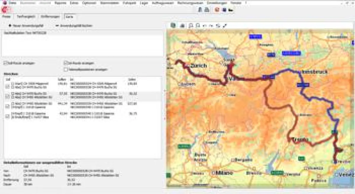Screen dimensions: 355x194
Task: Select the map layers icon
Action: [173, 25]
